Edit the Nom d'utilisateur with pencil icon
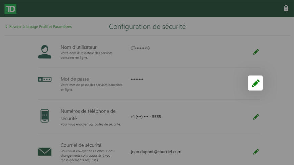The height and width of the screenshot is (165, 294). [x=256, y=52]
